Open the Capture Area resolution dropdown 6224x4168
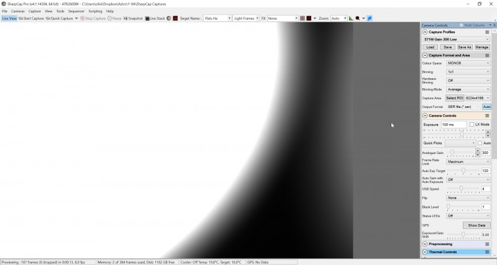 477,98
